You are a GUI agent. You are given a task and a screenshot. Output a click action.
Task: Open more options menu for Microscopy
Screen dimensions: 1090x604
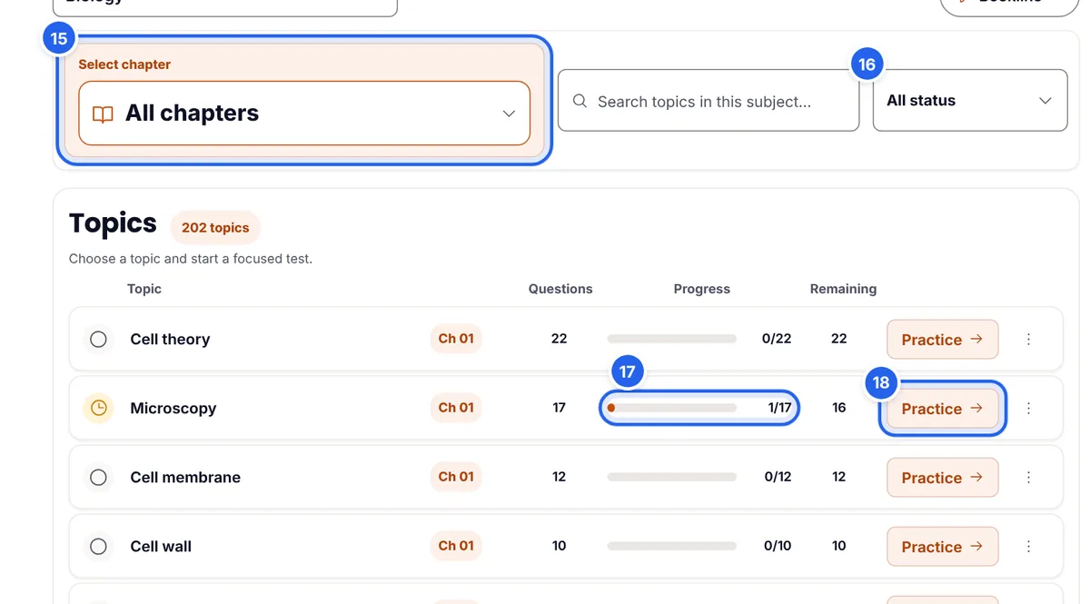pyautogui.click(x=1028, y=408)
